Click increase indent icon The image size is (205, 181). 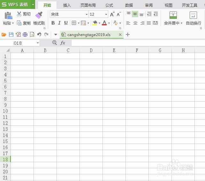[x=156, y=14]
